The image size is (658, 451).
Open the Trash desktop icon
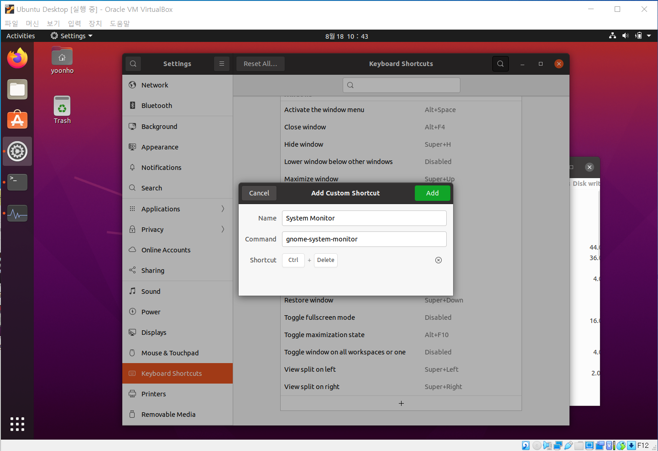tap(62, 110)
